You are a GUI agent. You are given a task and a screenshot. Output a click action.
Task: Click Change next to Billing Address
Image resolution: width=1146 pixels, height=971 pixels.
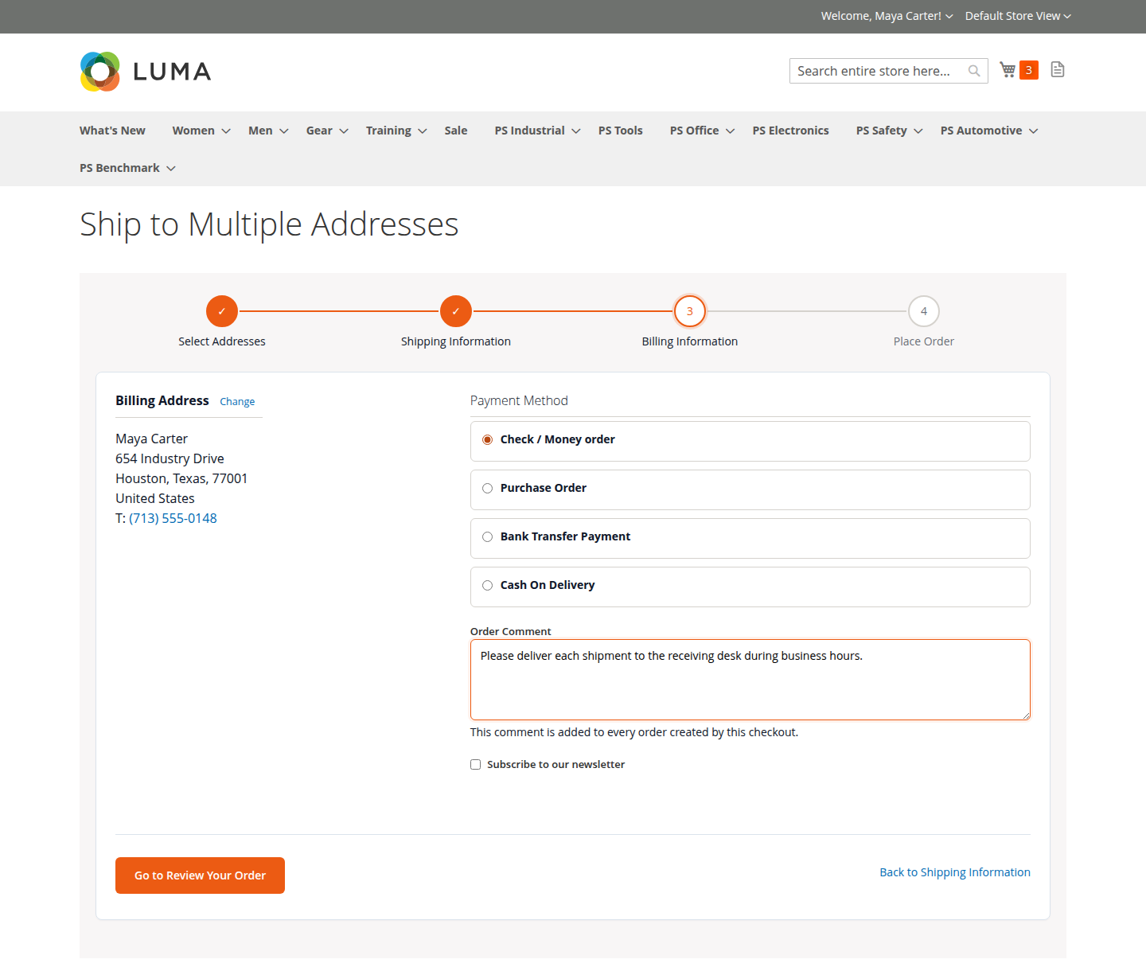pos(237,402)
